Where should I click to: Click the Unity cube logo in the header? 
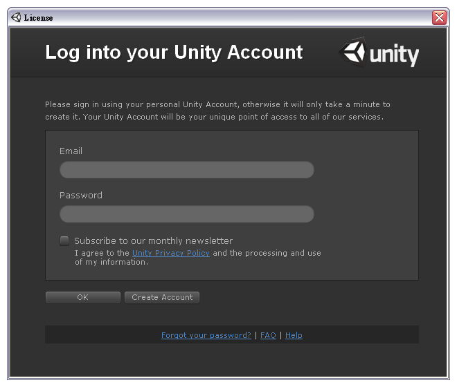(x=353, y=53)
